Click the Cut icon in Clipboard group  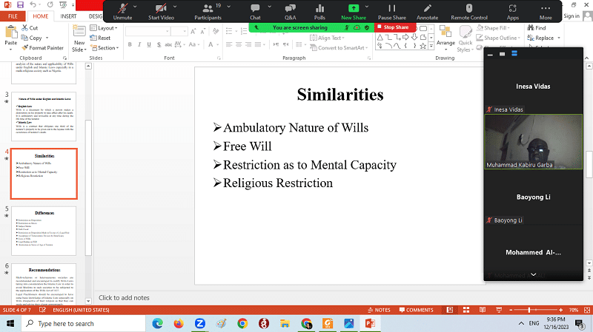pos(30,27)
